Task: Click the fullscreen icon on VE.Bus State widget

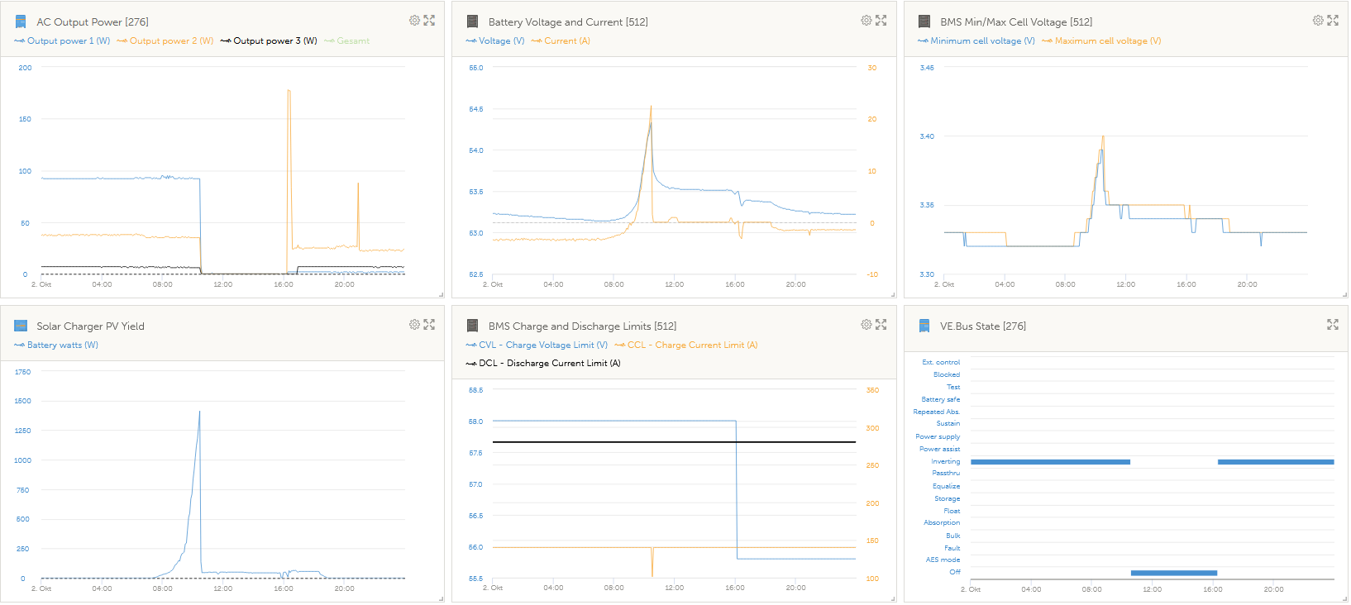Action: coord(1333,325)
